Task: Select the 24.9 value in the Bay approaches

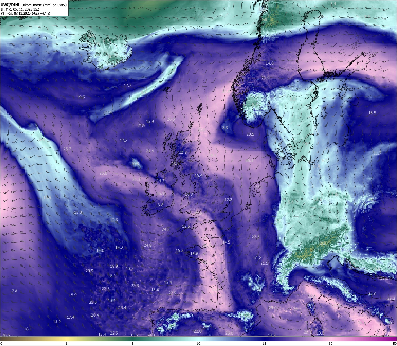Action: (x=148, y=245)
